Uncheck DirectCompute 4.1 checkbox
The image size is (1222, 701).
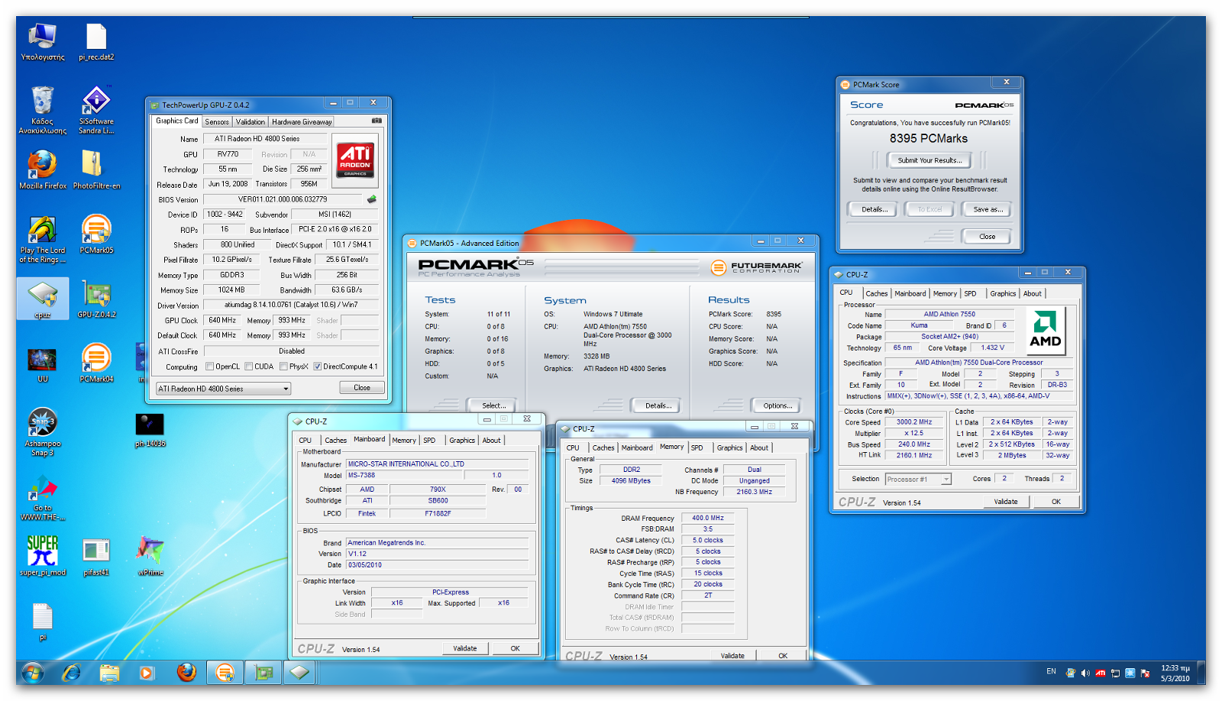pos(318,367)
